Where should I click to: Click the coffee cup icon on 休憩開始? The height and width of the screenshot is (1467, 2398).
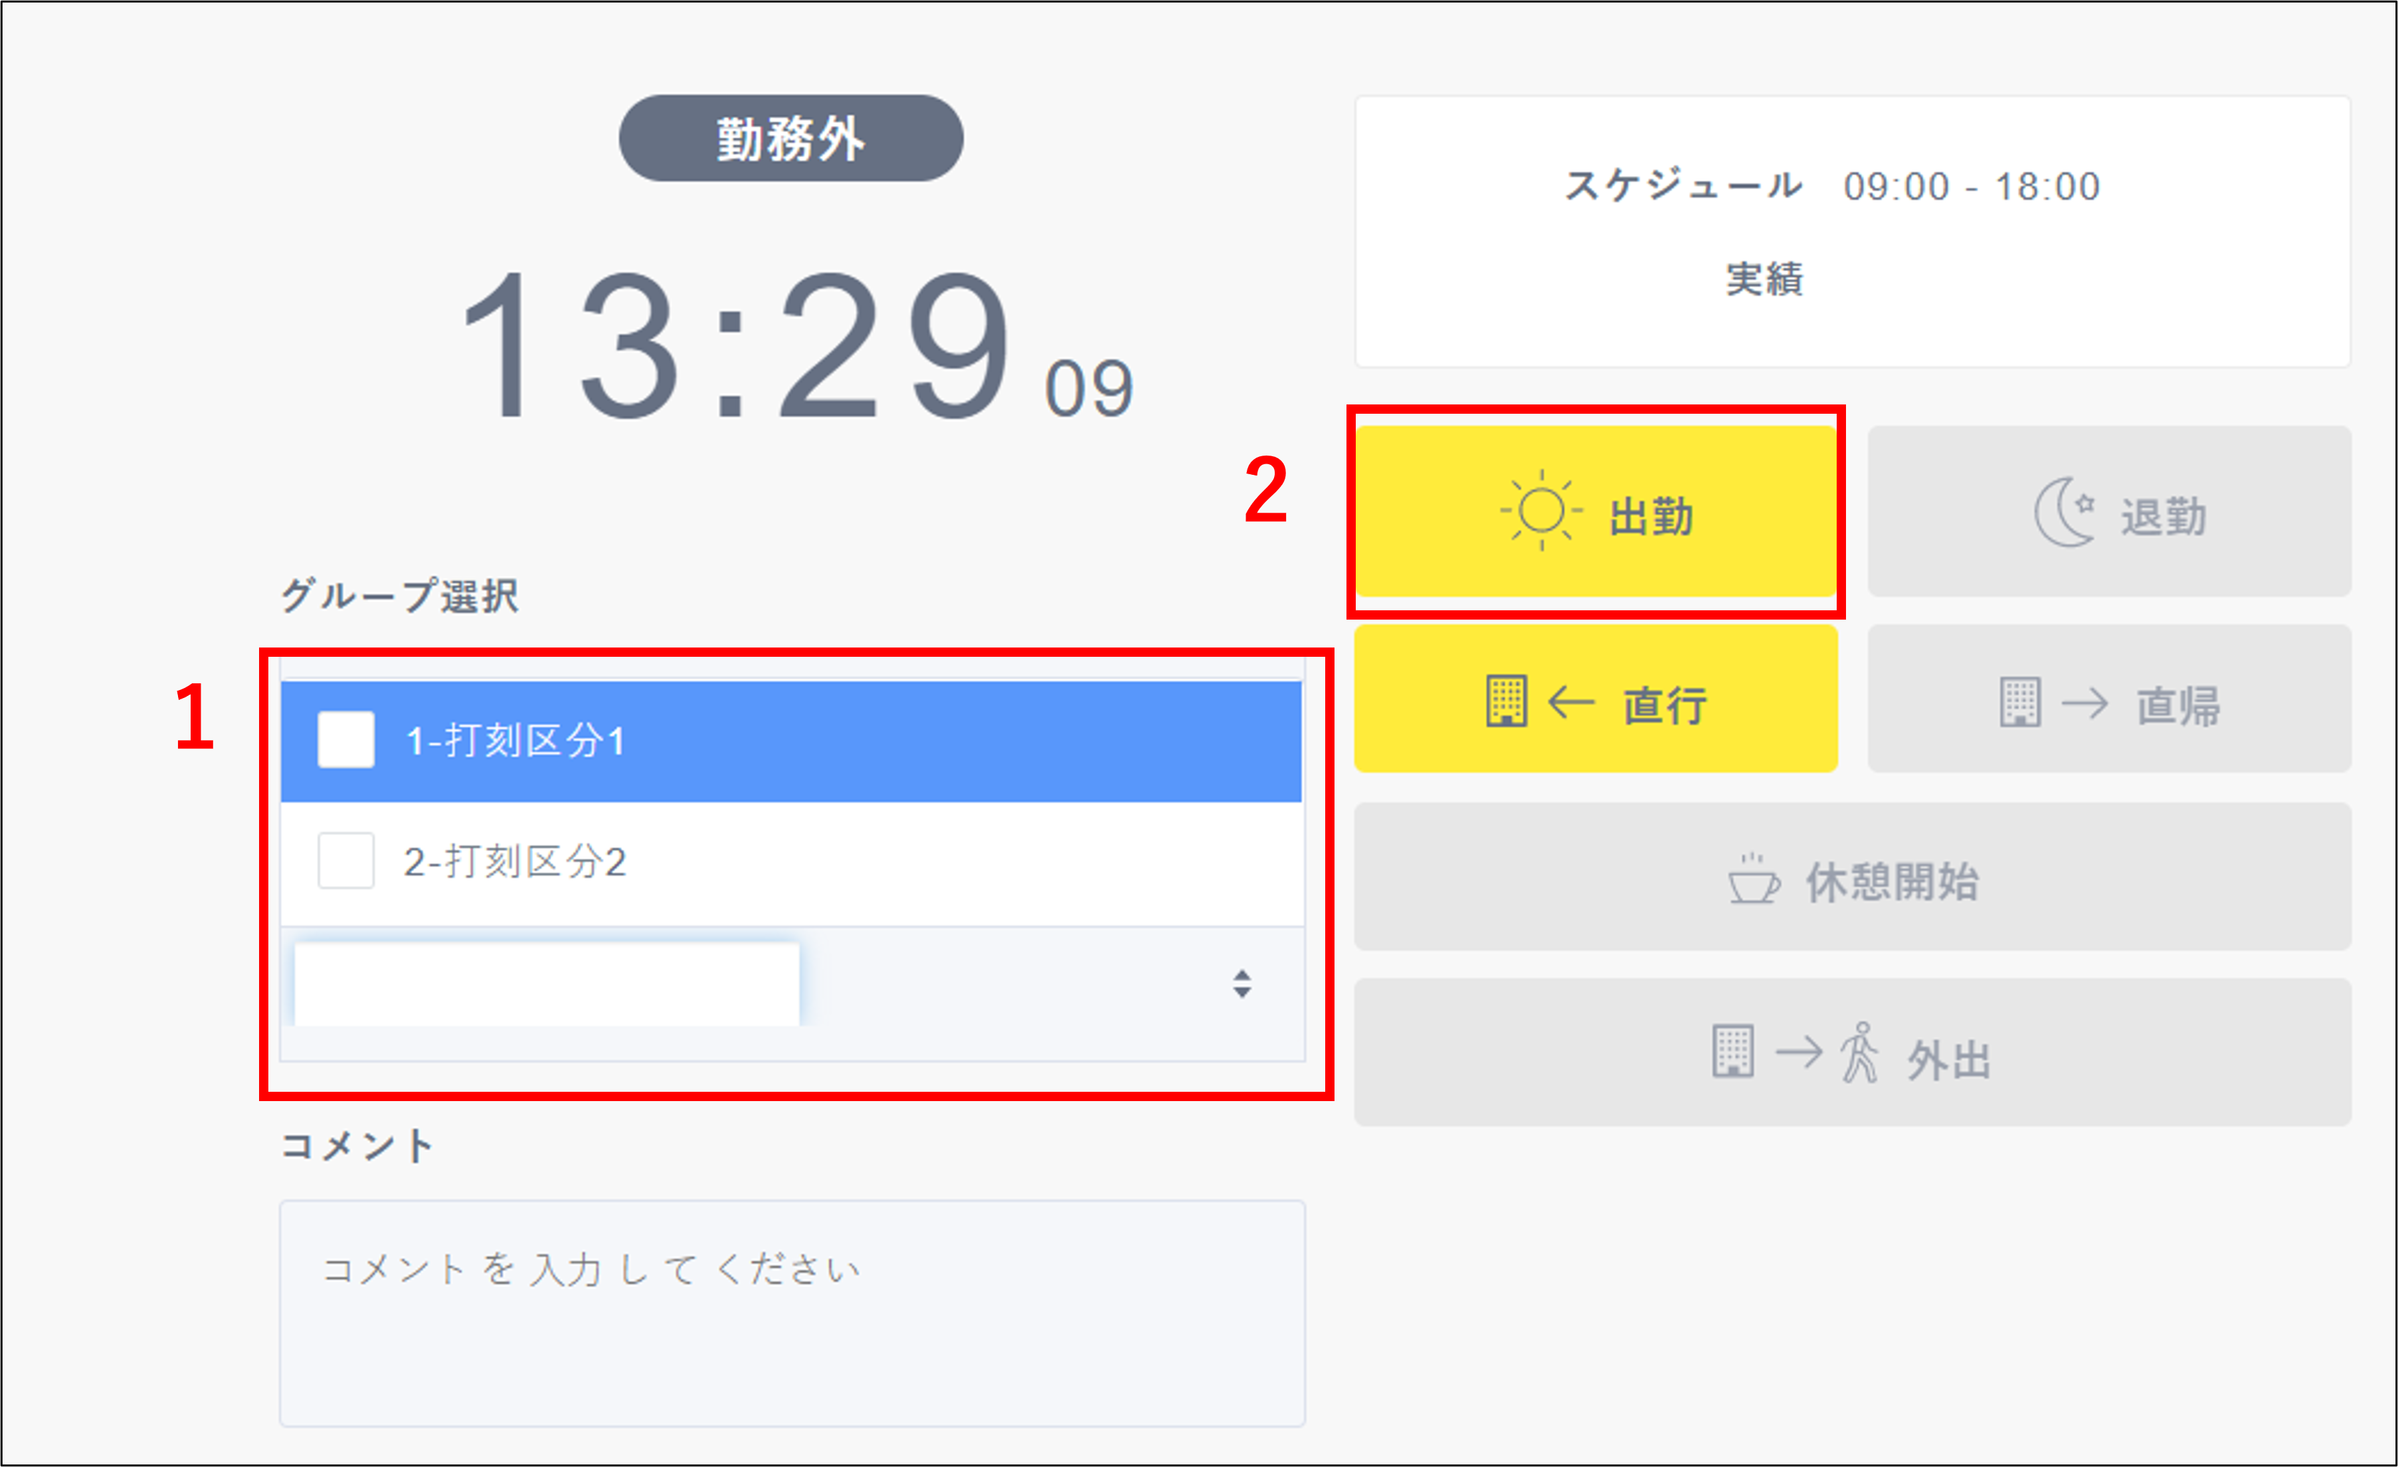pyautogui.click(x=1754, y=879)
